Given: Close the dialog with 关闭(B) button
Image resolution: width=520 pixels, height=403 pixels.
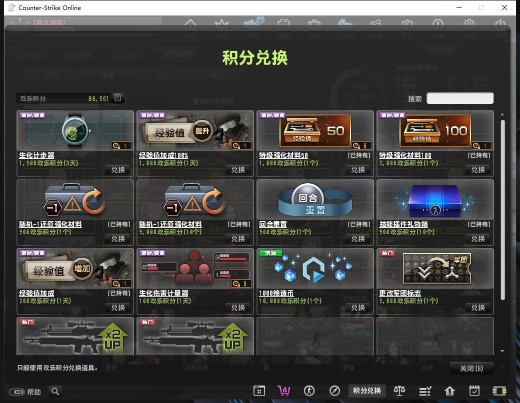Looking at the screenshot, I should click(x=471, y=368).
